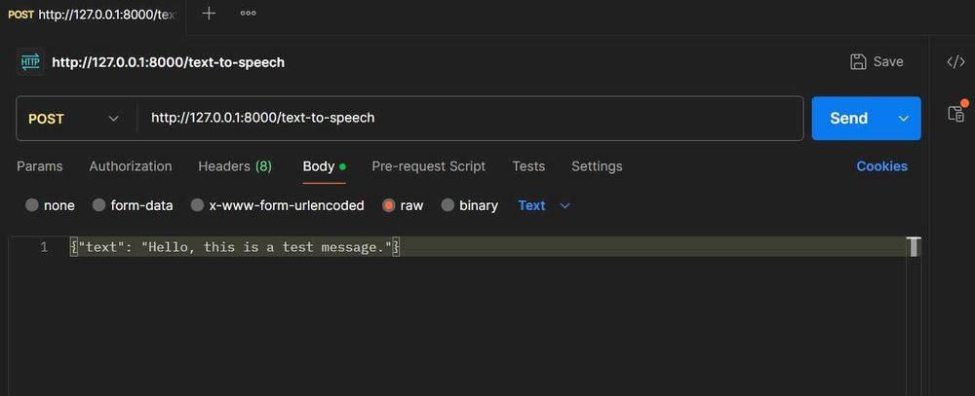This screenshot has width=975, height=396.
Task: Select the raw body option
Action: coord(389,205)
